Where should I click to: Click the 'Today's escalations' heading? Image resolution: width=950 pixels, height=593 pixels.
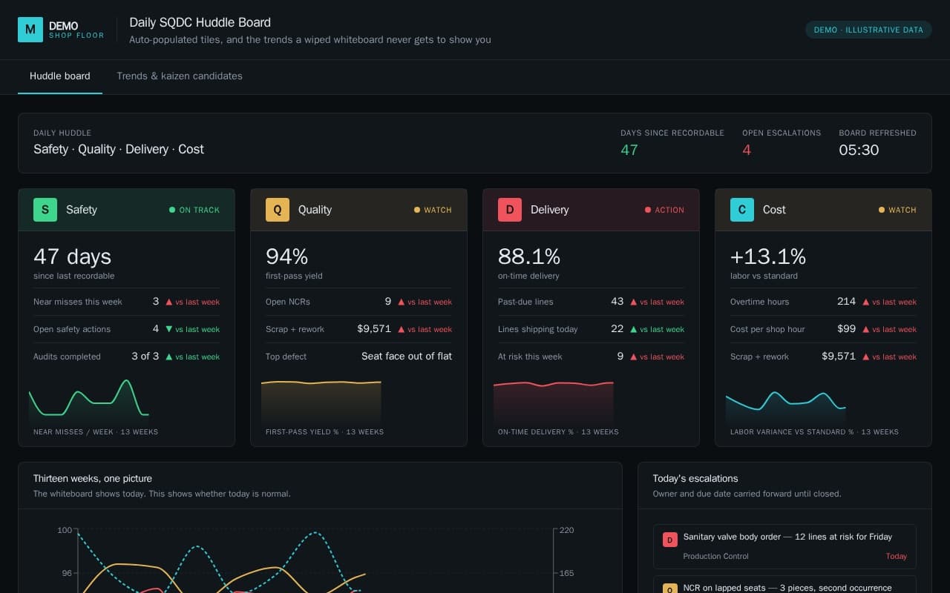695,479
